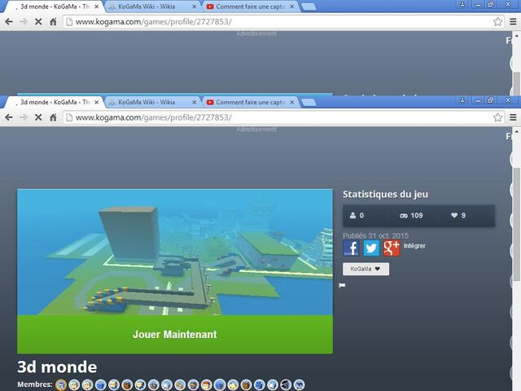Image resolution: width=521 pixels, height=391 pixels.
Task: Click the Jouer Maintenant play button
Action: [175, 334]
